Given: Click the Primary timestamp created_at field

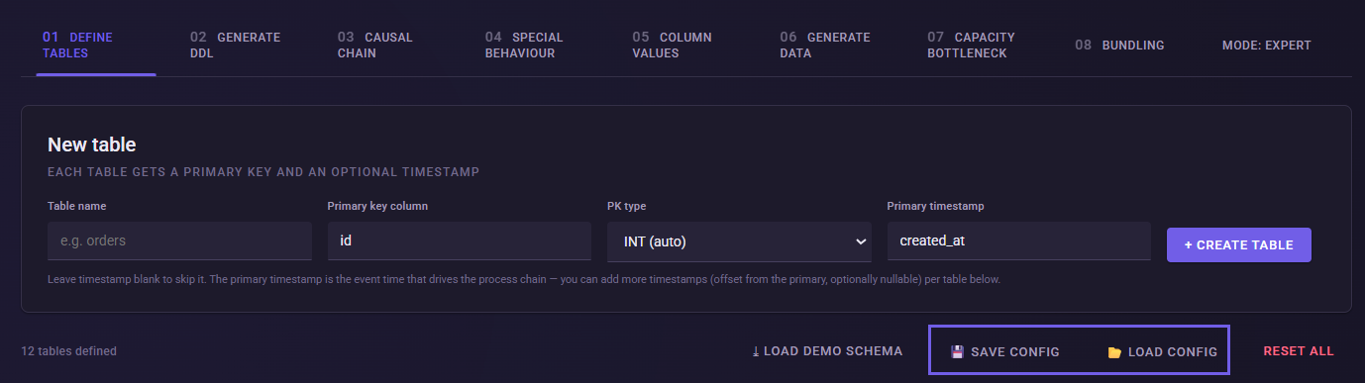Looking at the screenshot, I should [x=1019, y=241].
